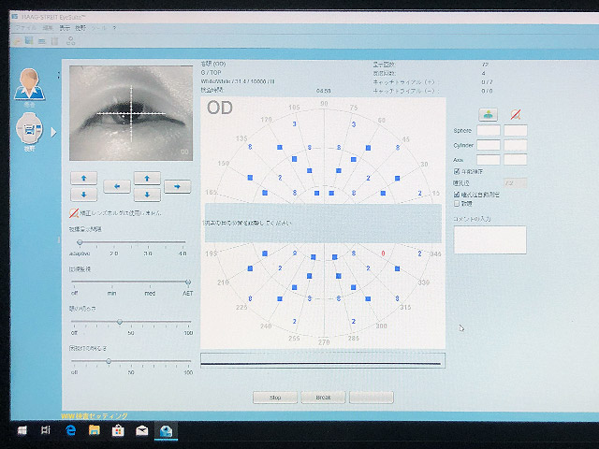Click the first Sphere input field

(x=489, y=130)
